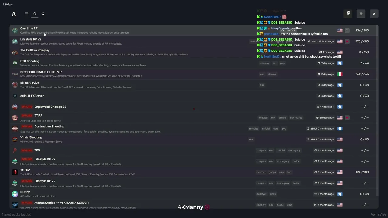The width and height of the screenshot is (388, 218).
Task: Click the Mutiny server icon
Action: coord(15,194)
